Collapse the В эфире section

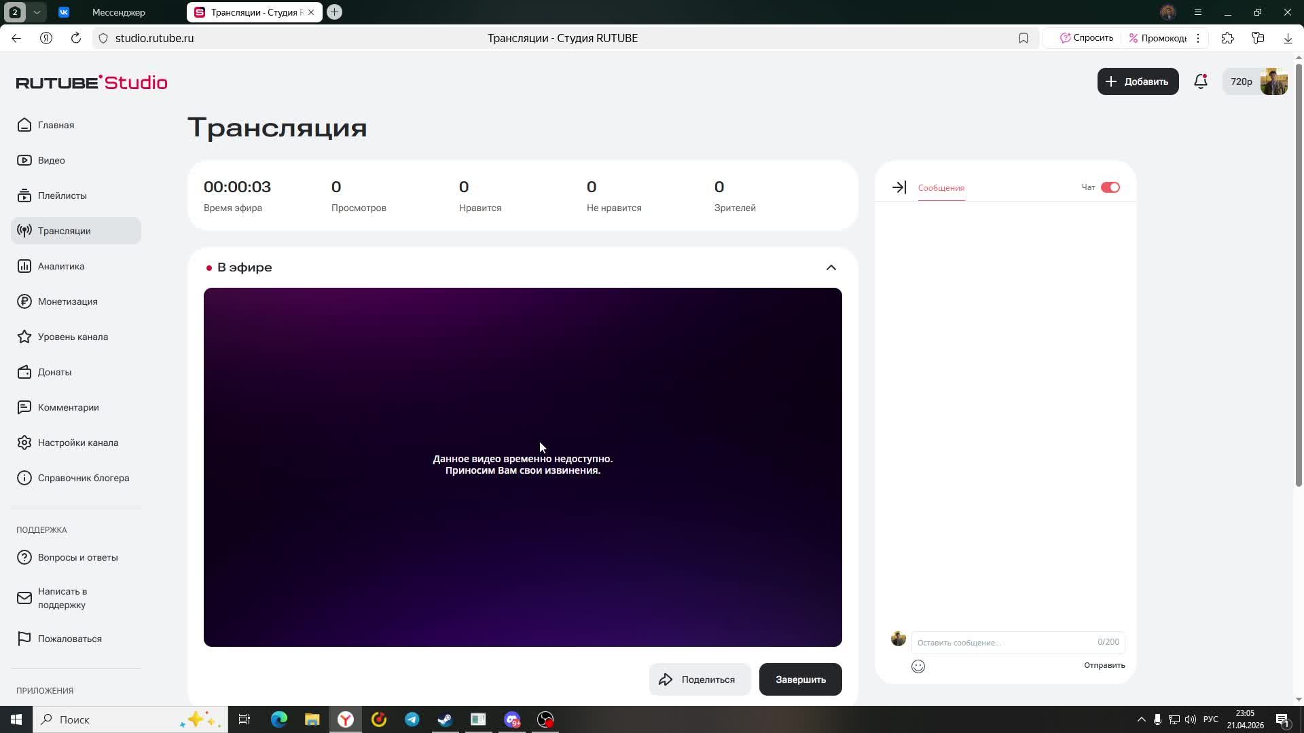(831, 267)
